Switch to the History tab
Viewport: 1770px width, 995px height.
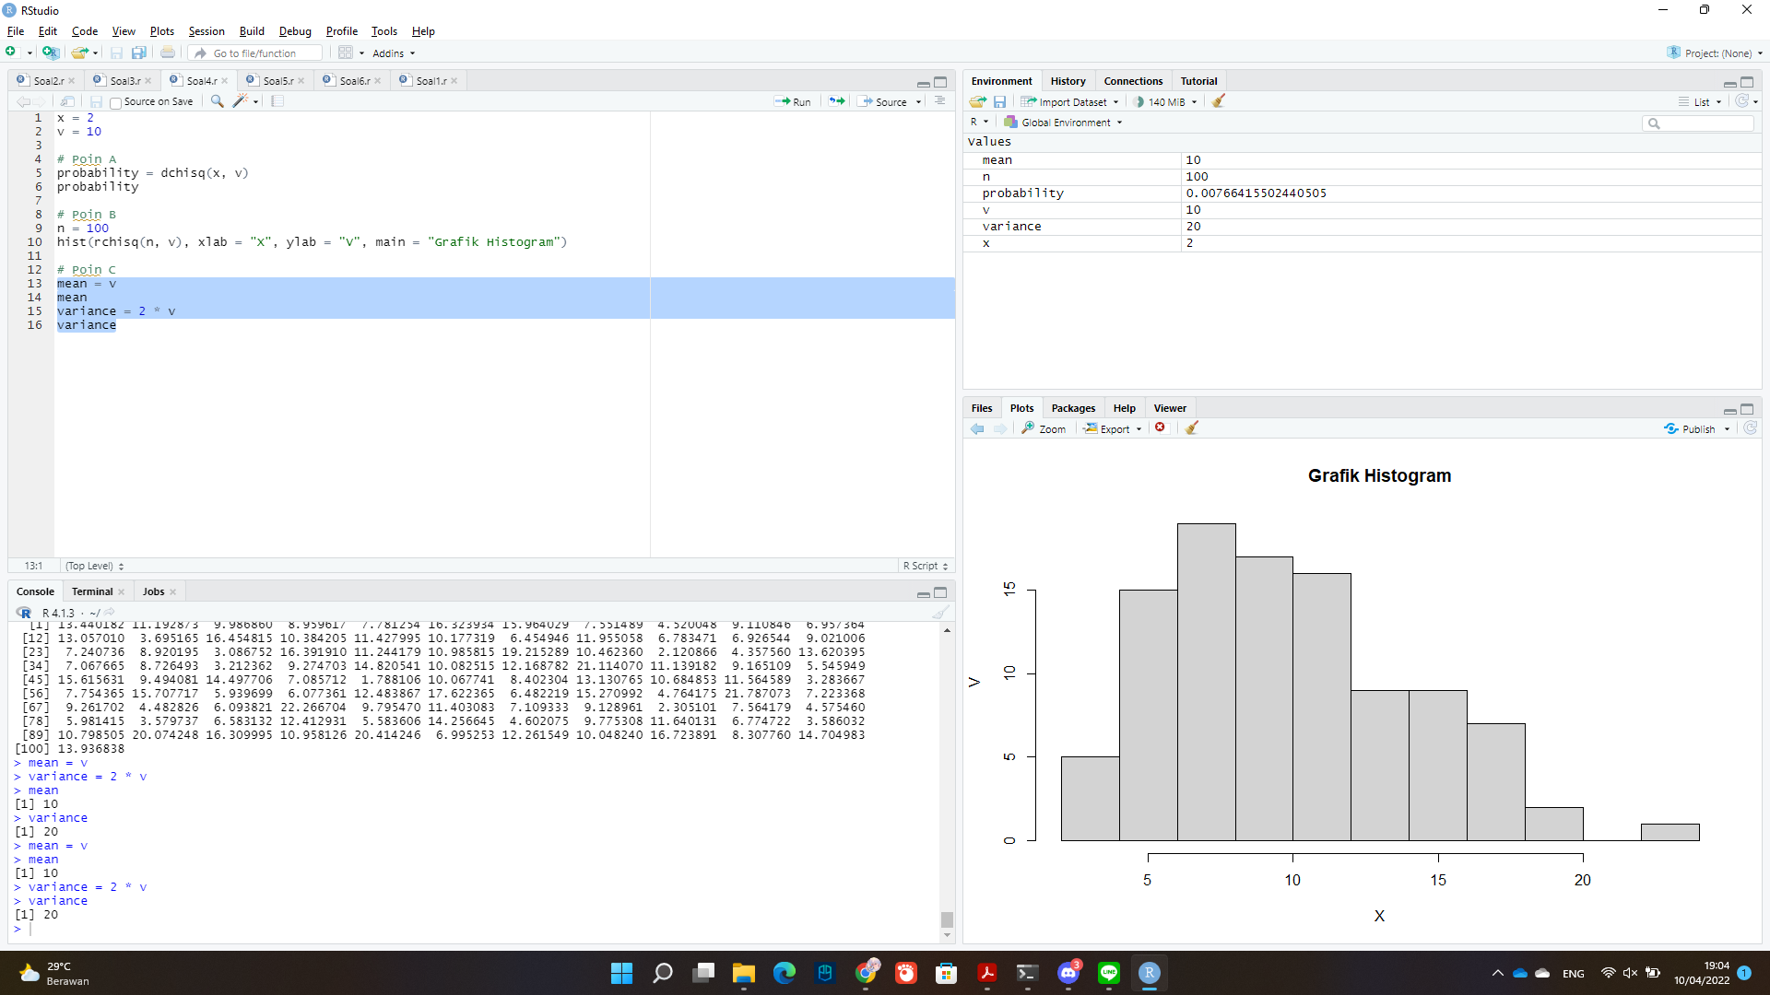(1068, 81)
